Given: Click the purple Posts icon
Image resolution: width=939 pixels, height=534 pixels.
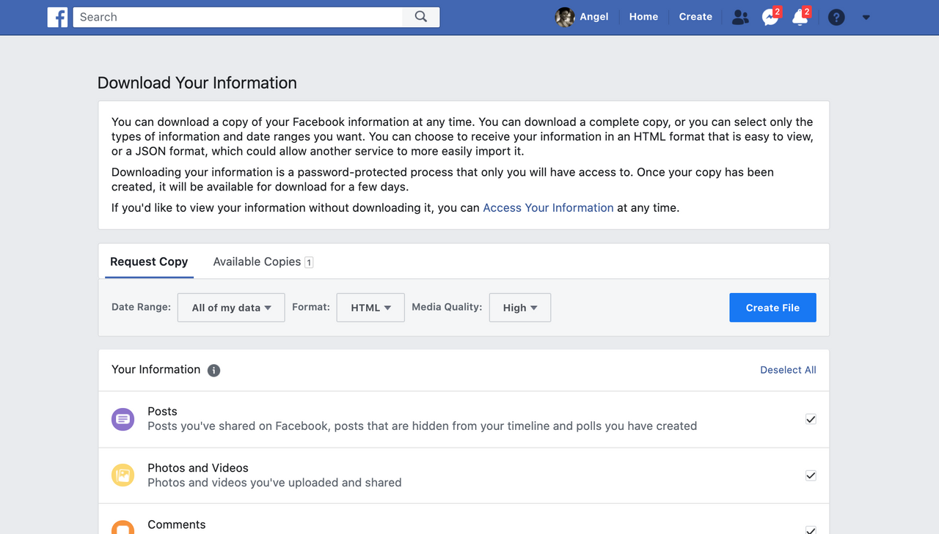Looking at the screenshot, I should (123, 419).
